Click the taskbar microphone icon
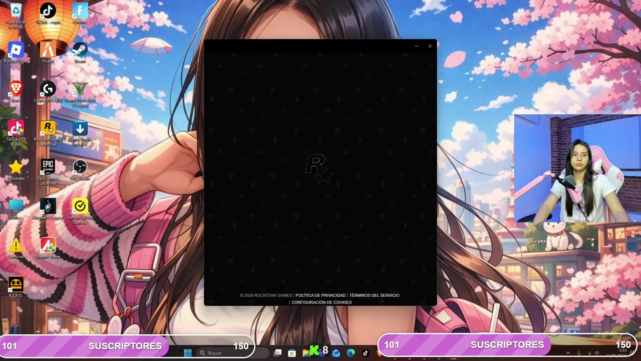This screenshot has width=641, height=361. coord(578,353)
